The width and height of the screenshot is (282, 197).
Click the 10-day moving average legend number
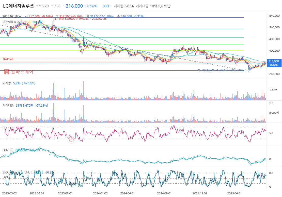[x=25, y=22]
